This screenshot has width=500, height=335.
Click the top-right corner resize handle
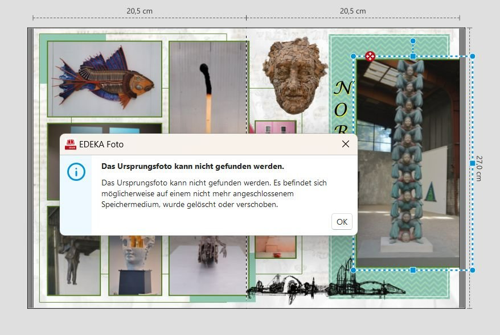(x=472, y=56)
